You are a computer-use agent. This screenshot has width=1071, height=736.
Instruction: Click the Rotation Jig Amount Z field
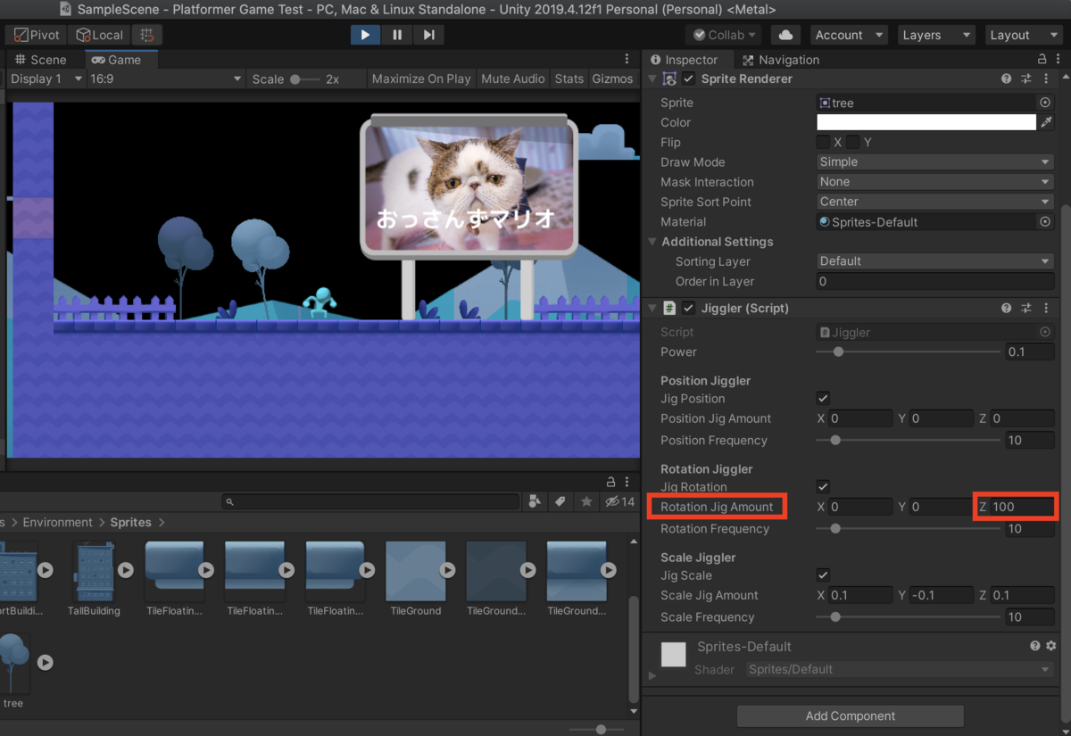tap(1020, 507)
